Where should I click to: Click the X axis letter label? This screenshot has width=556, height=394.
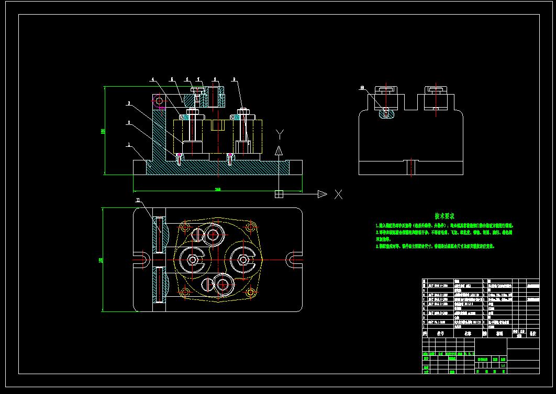(338, 194)
